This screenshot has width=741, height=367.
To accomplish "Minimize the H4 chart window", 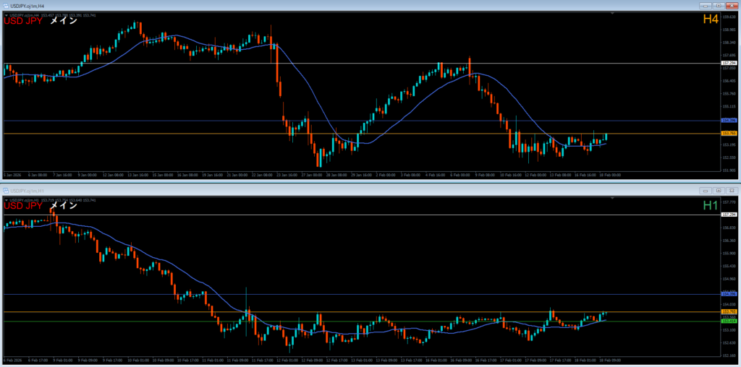I will point(704,6).
